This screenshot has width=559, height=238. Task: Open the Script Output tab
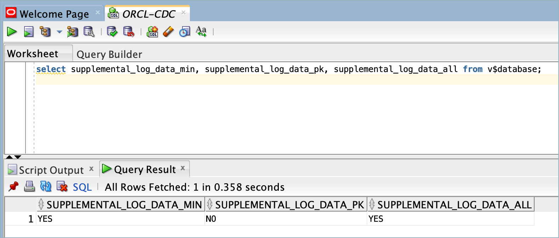[x=51, y=170]
